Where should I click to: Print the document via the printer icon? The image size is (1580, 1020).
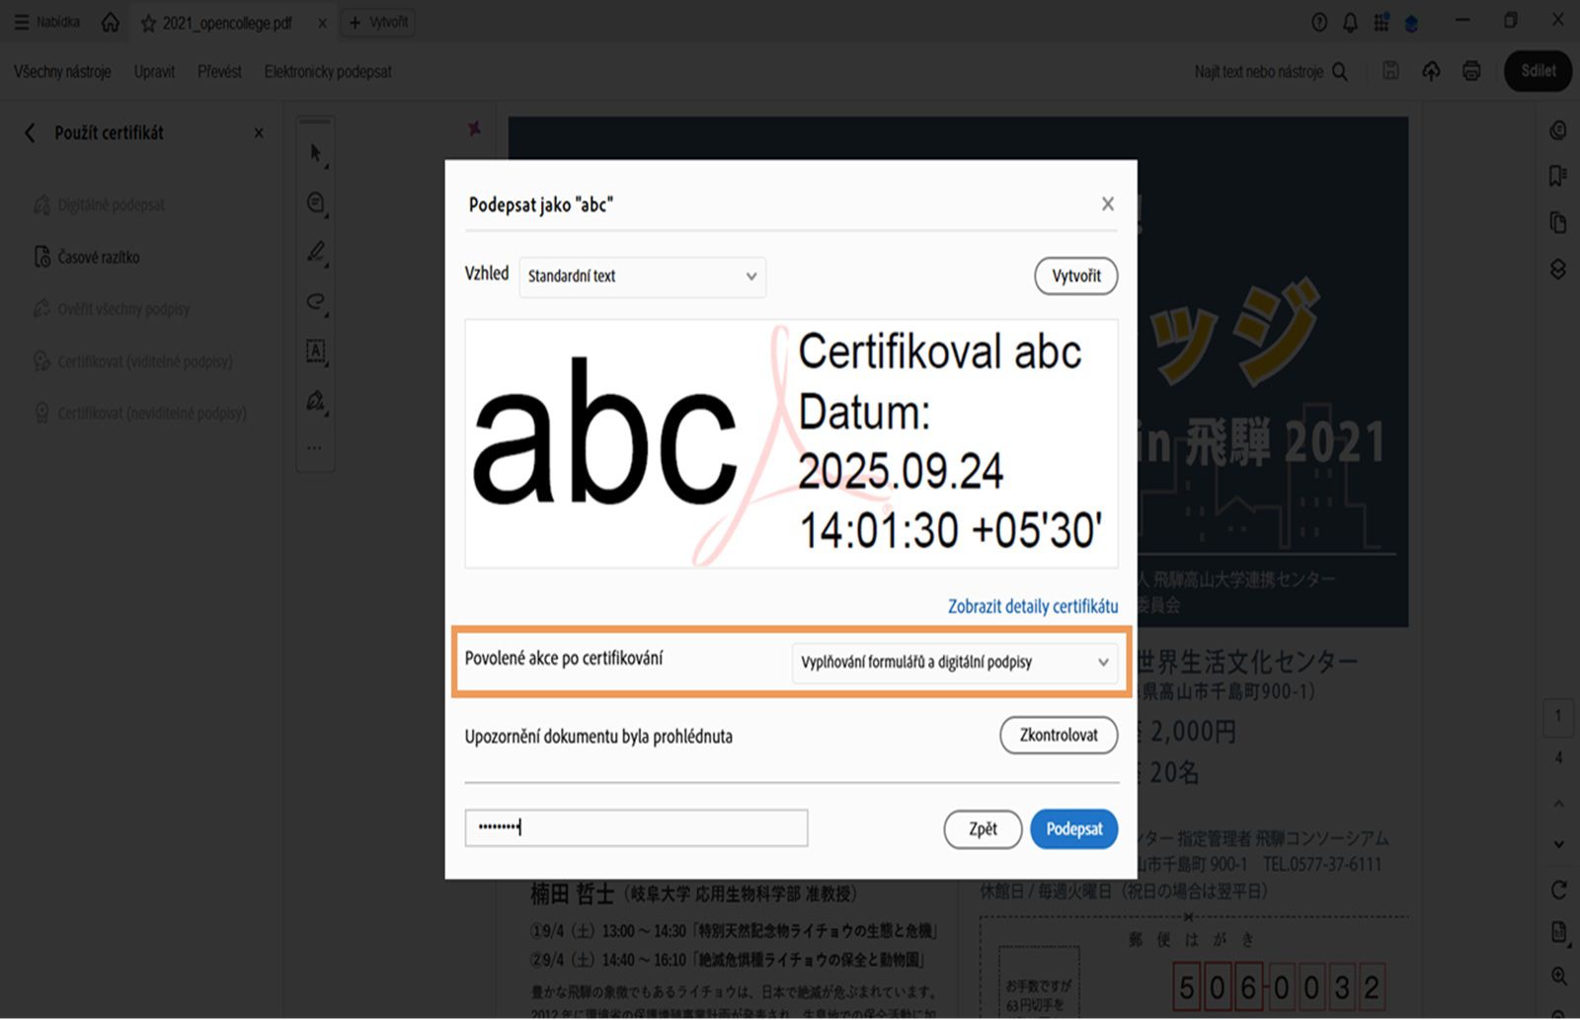click(1470, 70)
